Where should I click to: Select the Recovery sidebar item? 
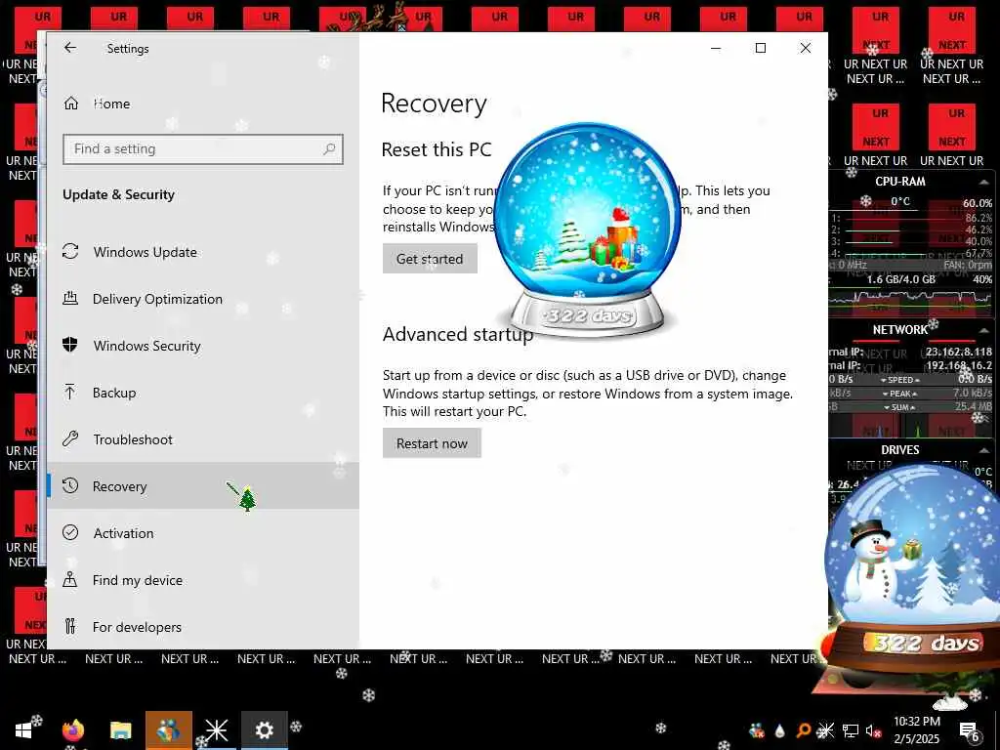click(203, 486)
